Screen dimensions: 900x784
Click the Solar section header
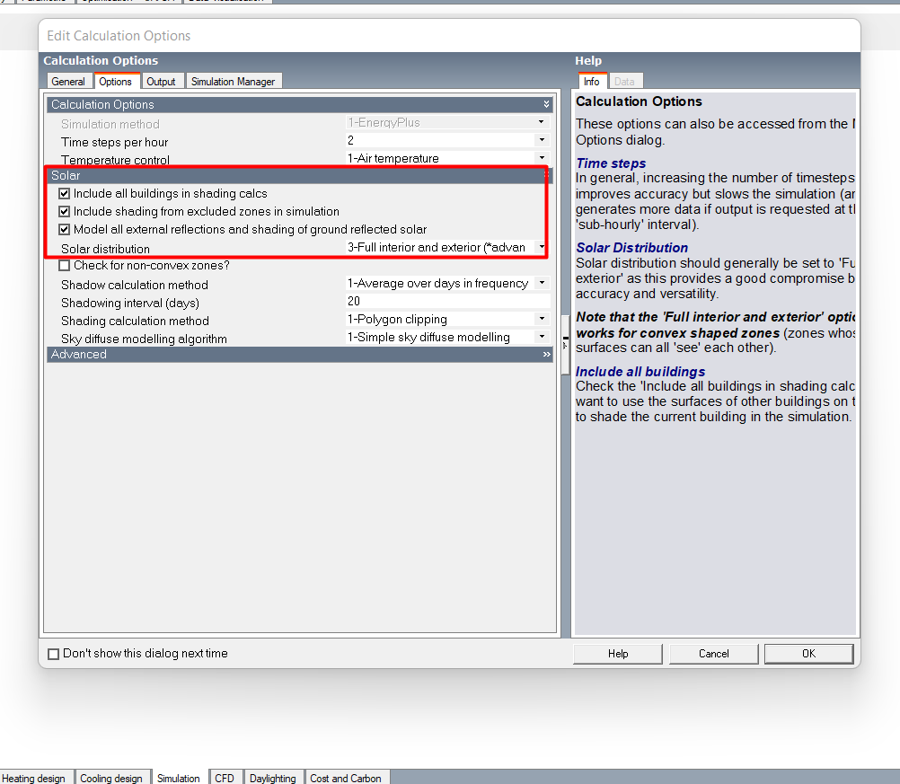point(300,176)
